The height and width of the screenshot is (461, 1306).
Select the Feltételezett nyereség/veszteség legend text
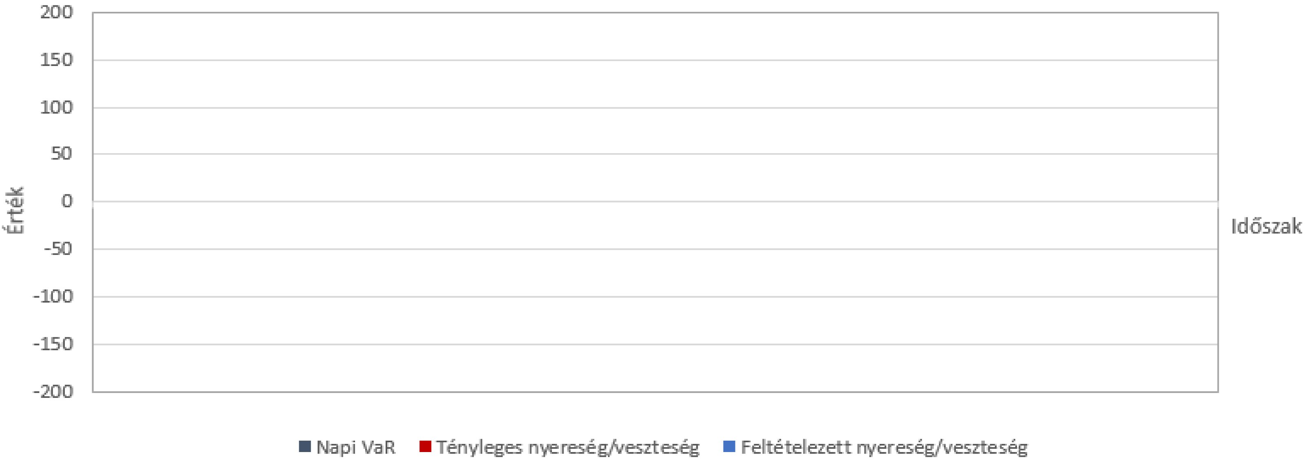884,447
